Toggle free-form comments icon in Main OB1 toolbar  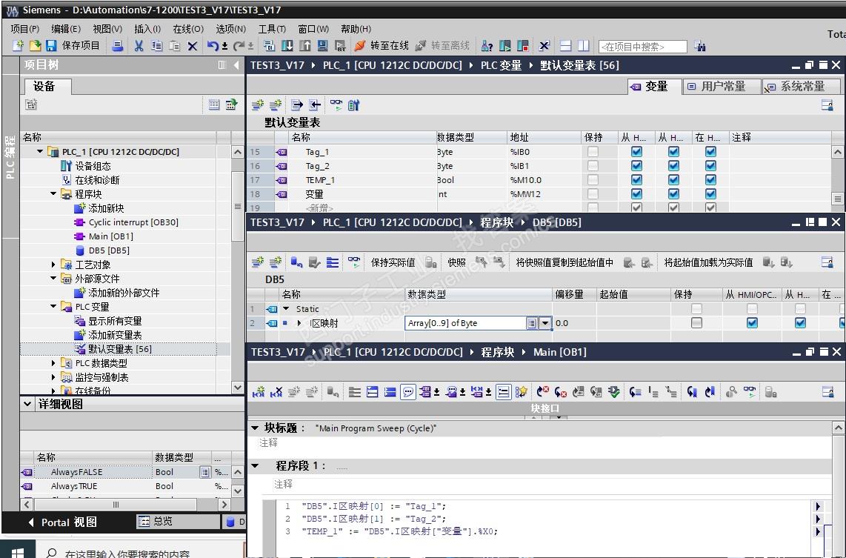[x=408, y=392]
